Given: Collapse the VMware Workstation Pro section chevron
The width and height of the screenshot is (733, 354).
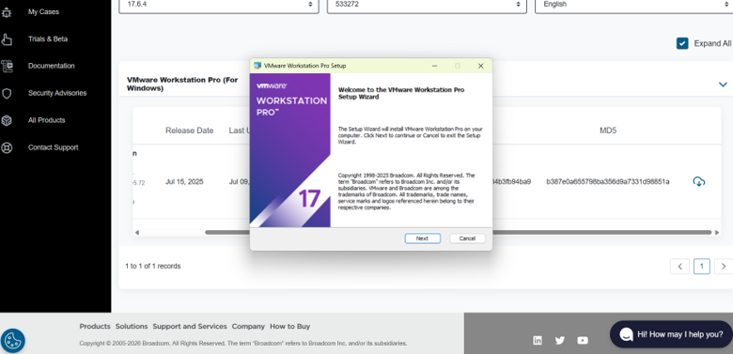Looking at the screenshot, I should coord(723,85).
